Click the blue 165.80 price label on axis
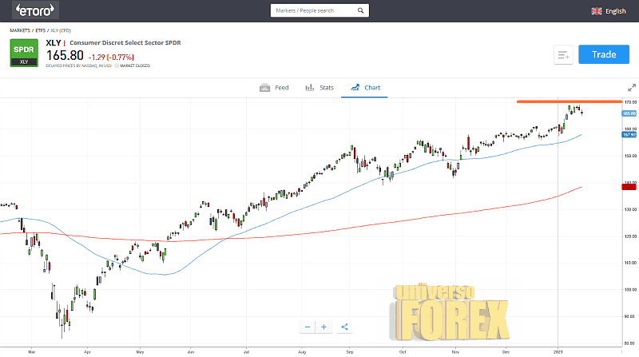Viewport: 639px width, 357px height. pos(629,113)
